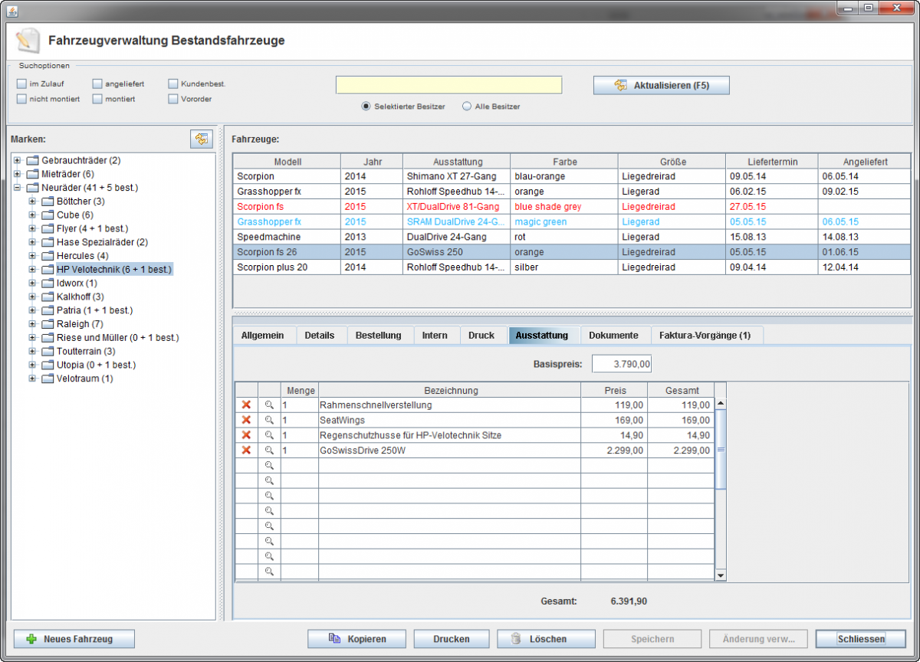
Task: Select the 'Alle Besitzer' radio button
Action: pos(467,107)
